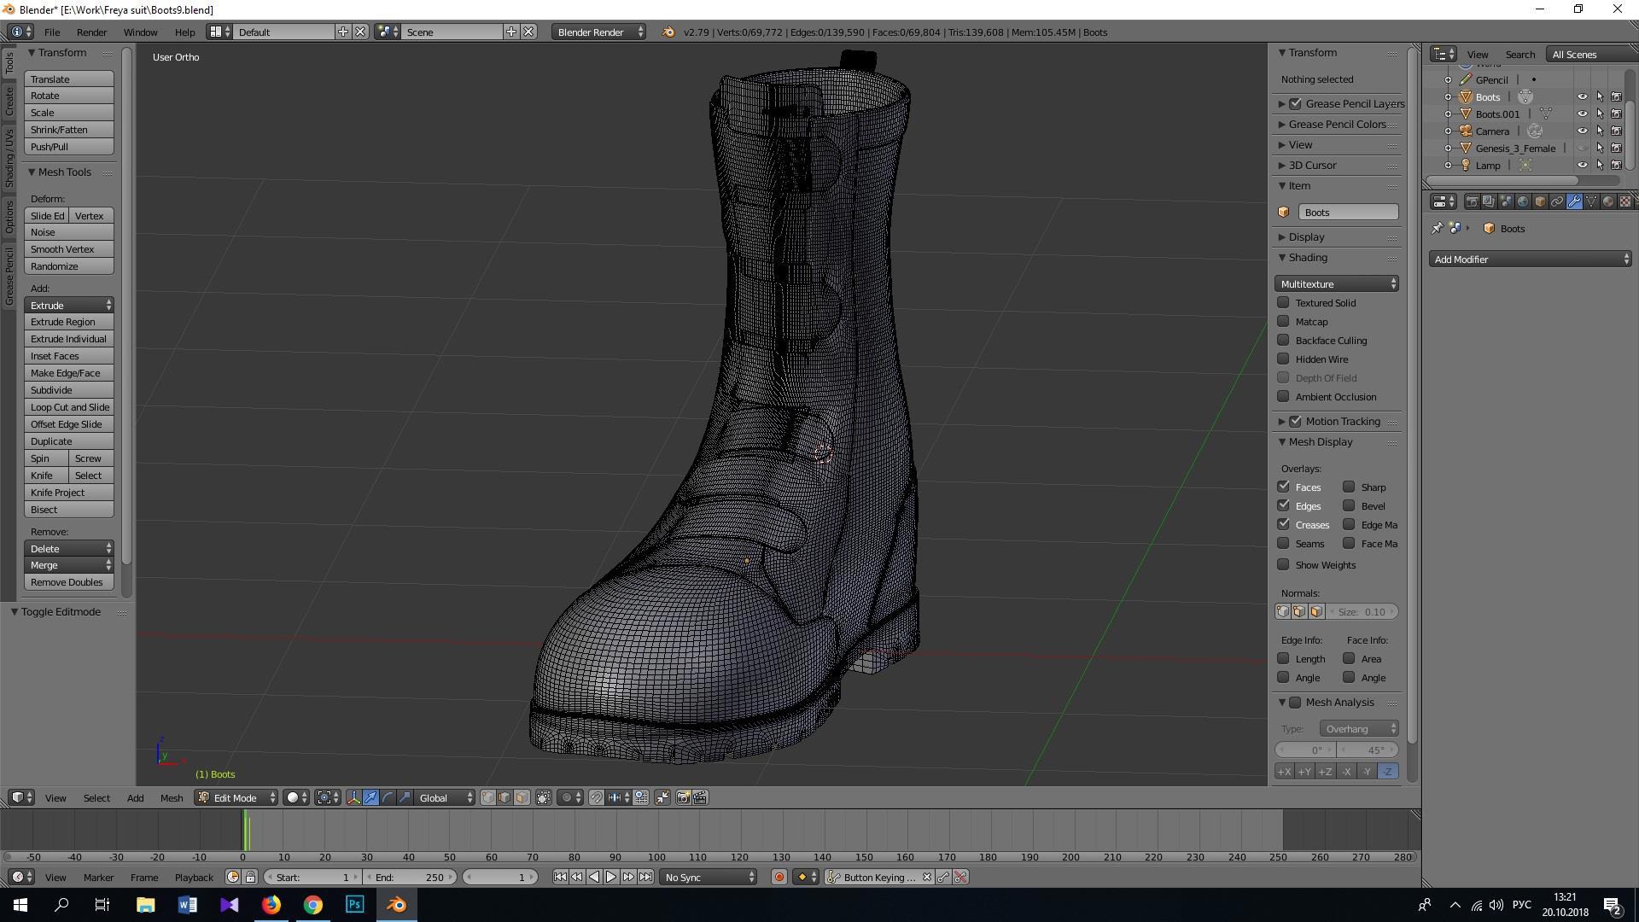Open the Render properties camera tab
The image size is (1639, 922).
pos(1473,201)
